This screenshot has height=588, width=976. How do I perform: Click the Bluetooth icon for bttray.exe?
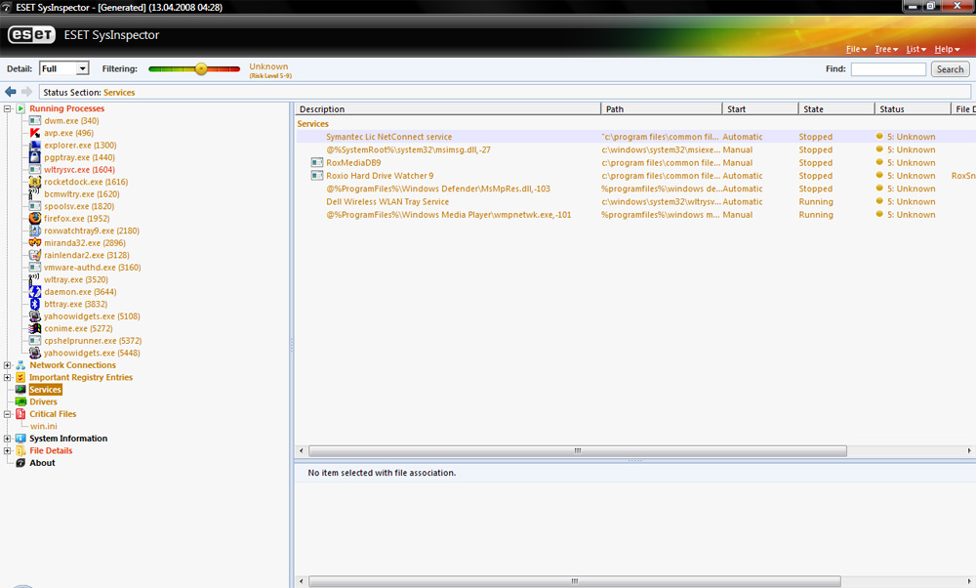(x=35, y=304)
